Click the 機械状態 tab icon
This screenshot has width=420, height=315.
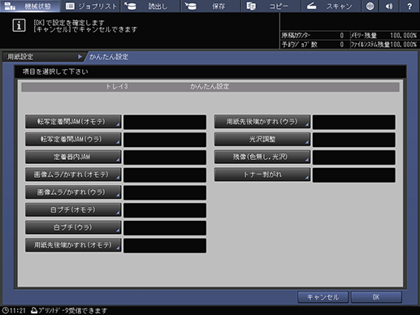(10, 6)
